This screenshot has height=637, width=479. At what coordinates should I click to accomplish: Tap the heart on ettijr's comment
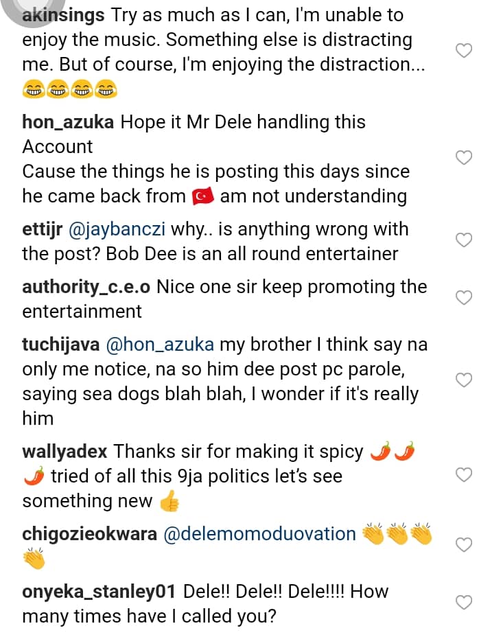tap(464, 240)
